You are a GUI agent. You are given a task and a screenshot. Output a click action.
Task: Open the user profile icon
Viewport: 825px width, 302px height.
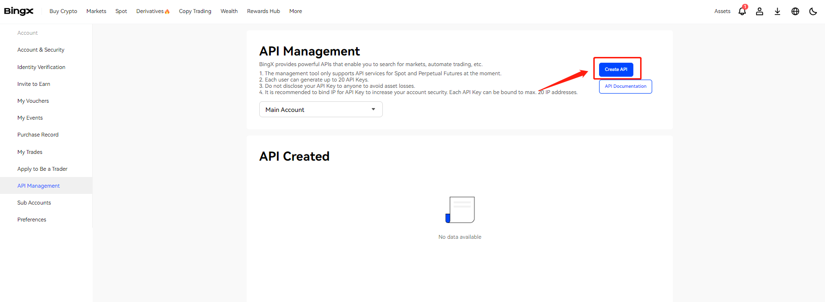tap(759, 11)
